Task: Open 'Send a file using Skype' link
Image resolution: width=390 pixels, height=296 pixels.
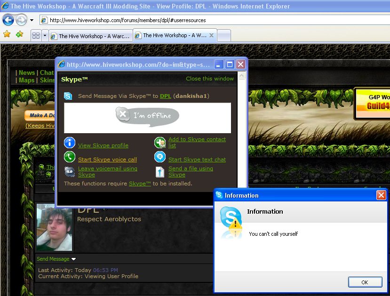Action: 191,171
